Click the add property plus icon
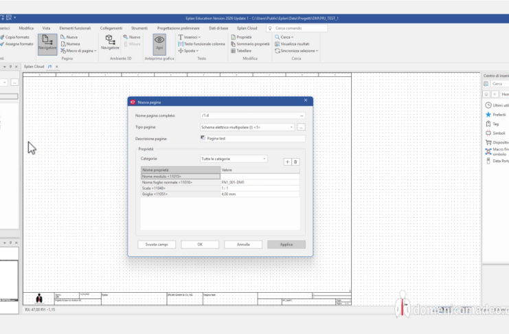 coord(287,162)
